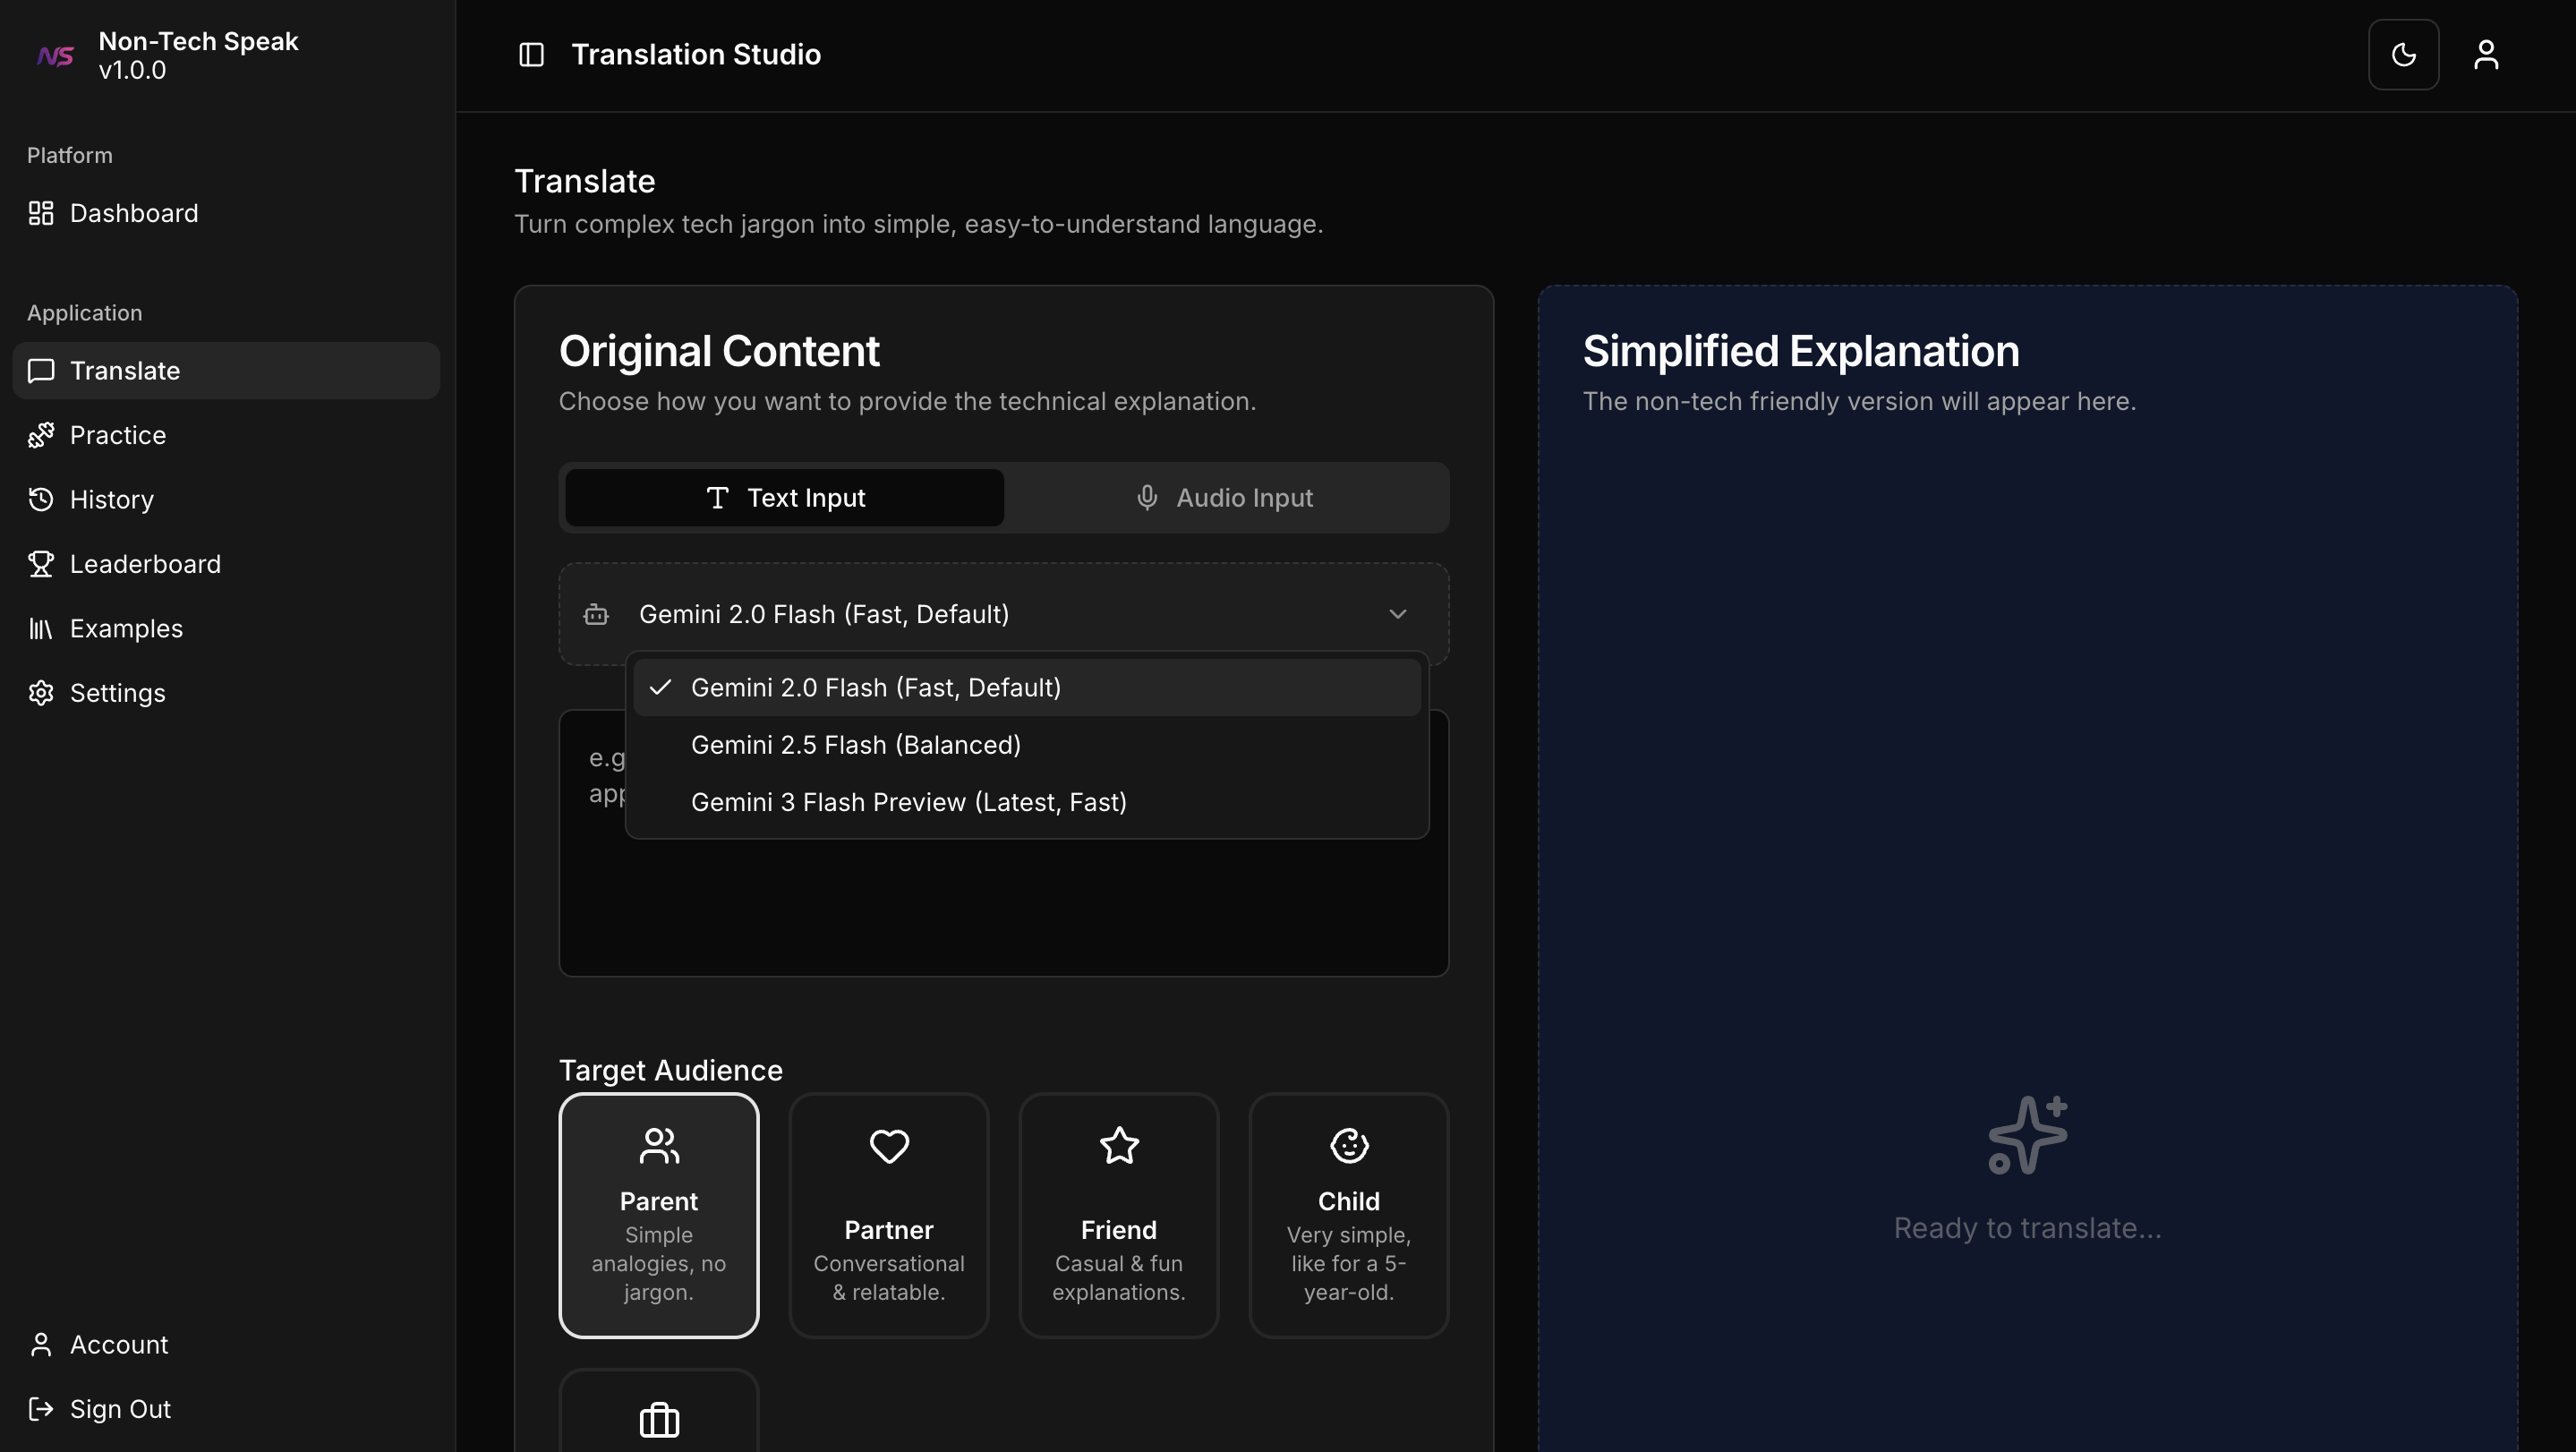Open Settings from the sidebar
This screenshot has width=2576, height=1452.
tap(117, 693)
